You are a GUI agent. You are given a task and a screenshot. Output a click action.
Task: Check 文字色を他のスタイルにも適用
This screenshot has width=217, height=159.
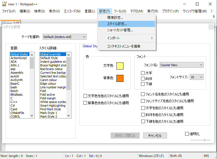tap(106, 96)
